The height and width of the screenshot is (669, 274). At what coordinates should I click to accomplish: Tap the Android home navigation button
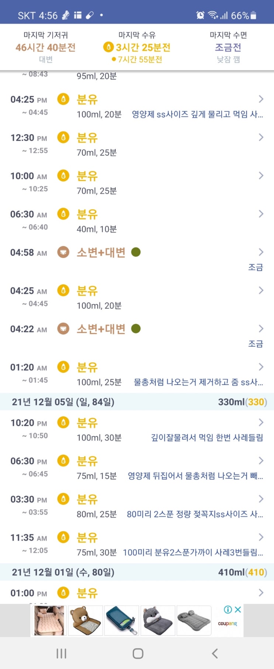(138, 654)
